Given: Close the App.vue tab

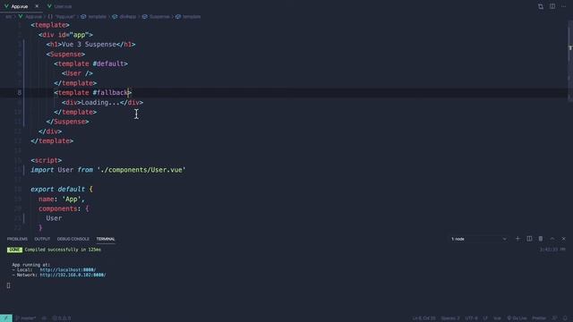Looking at the screenshot, I should pyautogui.click(x=37, y=6).
